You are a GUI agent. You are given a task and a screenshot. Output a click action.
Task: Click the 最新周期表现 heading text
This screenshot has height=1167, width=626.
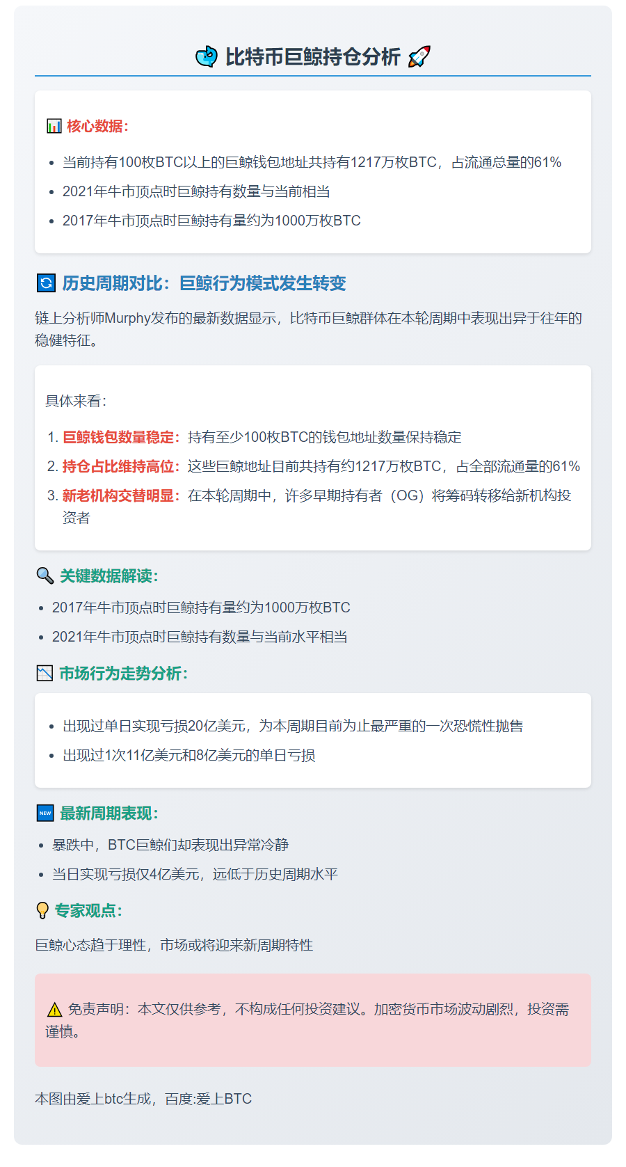click(x=109, y=813)
